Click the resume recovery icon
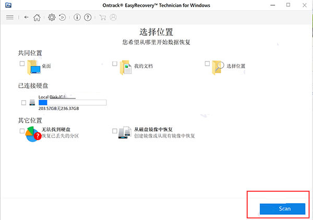The height and width of the screenshot is (220, 313). pos(62,17)
